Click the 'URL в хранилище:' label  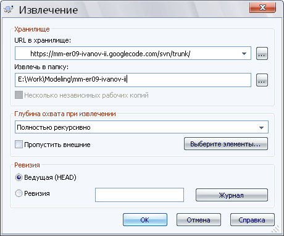(43, 40)
